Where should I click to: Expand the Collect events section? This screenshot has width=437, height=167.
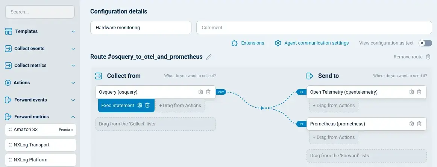pos(73,49)
